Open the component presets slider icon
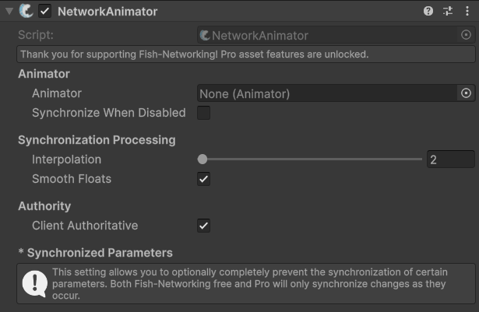The image size is (479, 312). pos(448,12)
